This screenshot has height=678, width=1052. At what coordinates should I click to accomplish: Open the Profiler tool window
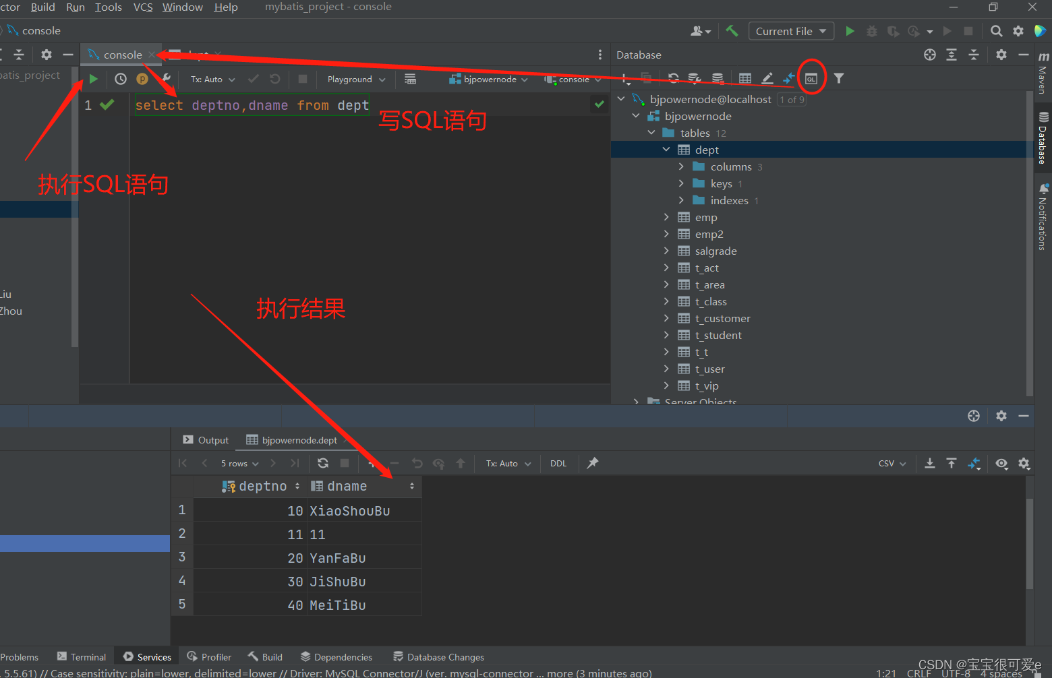[x=209, y=657]
